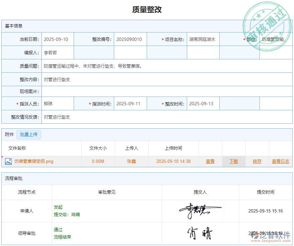选择项目名称湖南洞庭湖水字段
This screenshot has height=246, width=294.
tap(203, 39)
